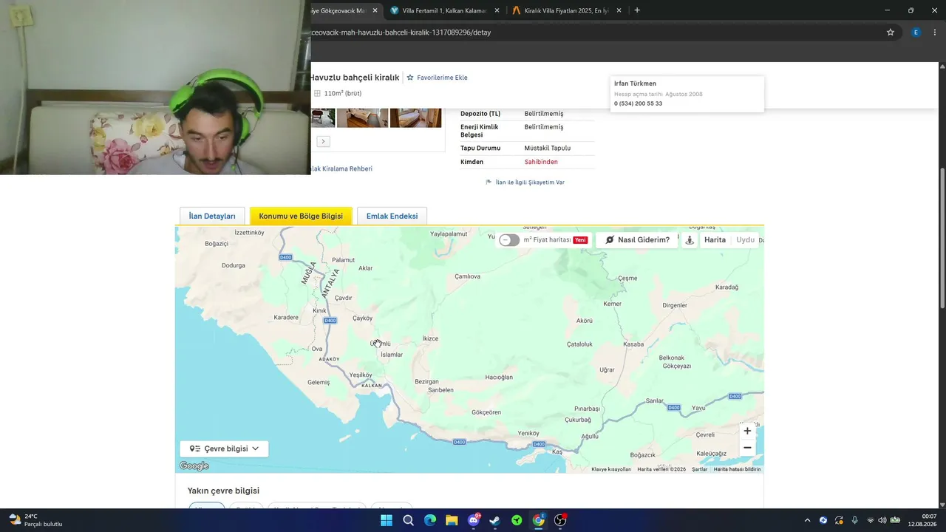This screenshot has height=532, width=946.
Task: Open the Kiralama Rehberi link
Action: tap(341, 168)
